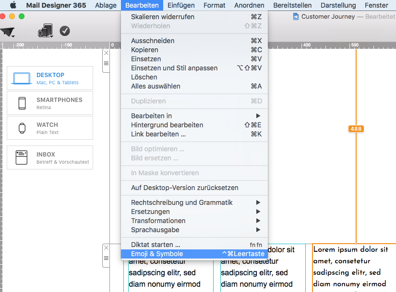Choose Emoji & Symbole
The height and width of the screenshot is (292, 396).
tap(194, 254)
